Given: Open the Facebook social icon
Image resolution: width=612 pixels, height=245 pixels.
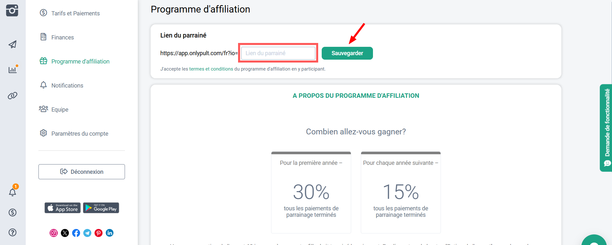Looking at the screenshot, I should (x=76, y=233).
